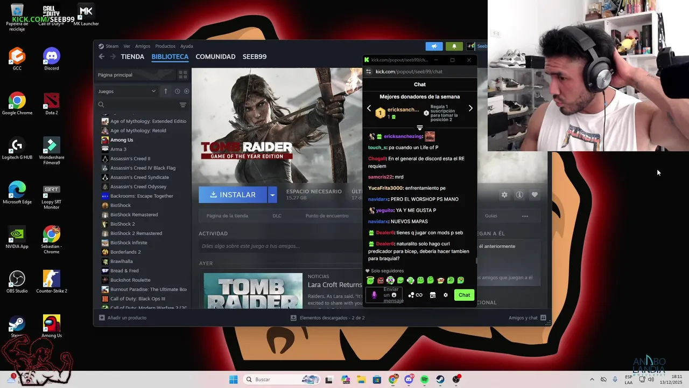Open Spotify from the taskbar
This screenshot has width=689, height=388.
(x=424, y=380)
